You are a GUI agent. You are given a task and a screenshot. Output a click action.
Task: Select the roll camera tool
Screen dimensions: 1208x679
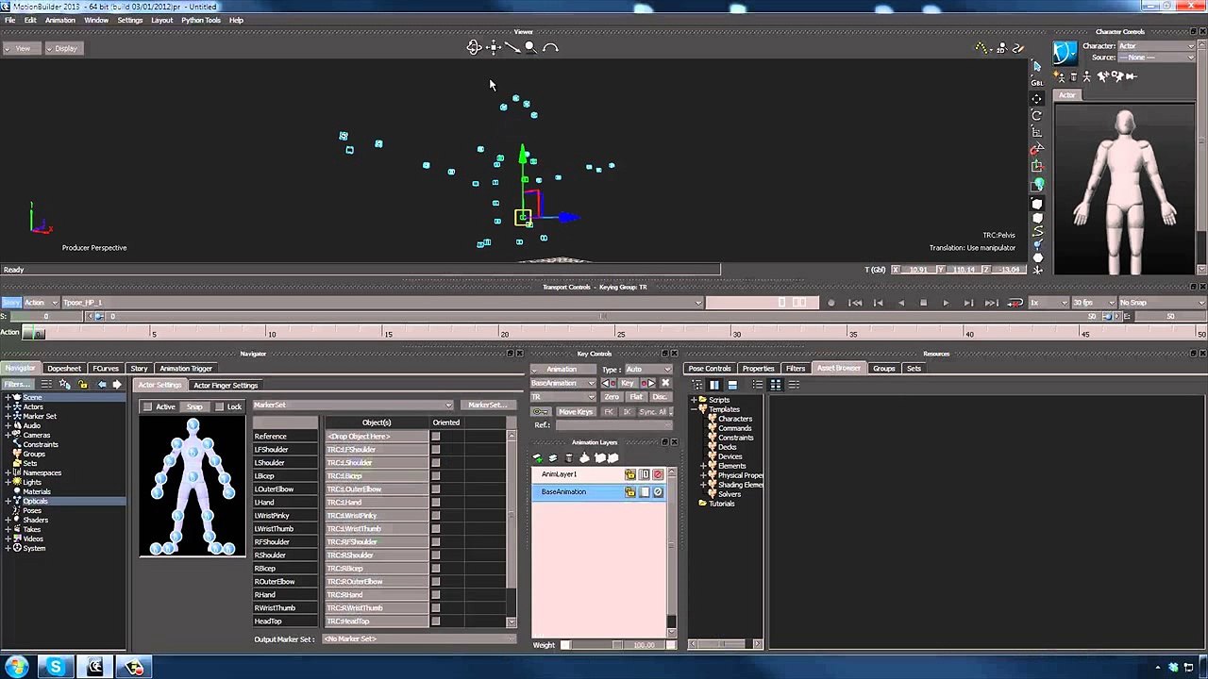[x=551, y=47]
